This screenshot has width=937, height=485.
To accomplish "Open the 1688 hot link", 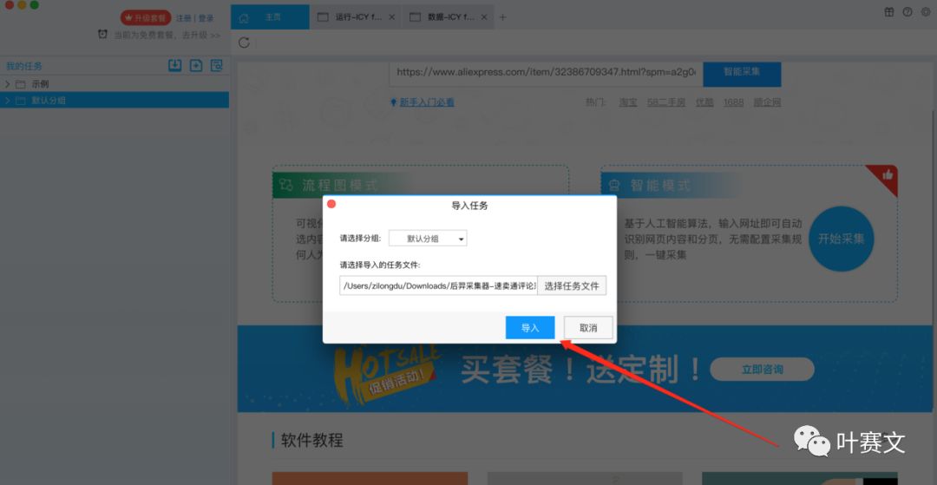I will pos(733,102).
